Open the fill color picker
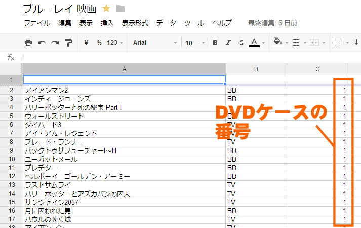Viewport: 361px width, 228px height. (277, 42)
